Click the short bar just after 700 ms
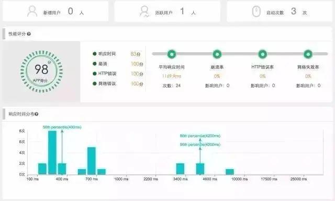The image size is (335, 201). (102, 172)
